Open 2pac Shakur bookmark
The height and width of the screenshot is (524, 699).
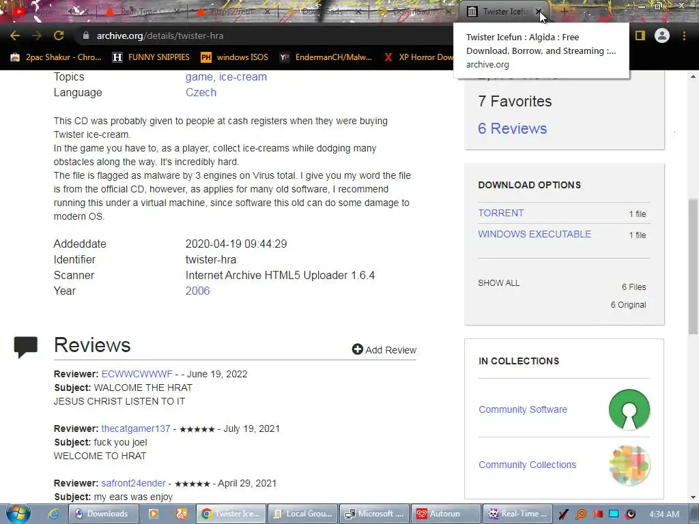[56, 57]
